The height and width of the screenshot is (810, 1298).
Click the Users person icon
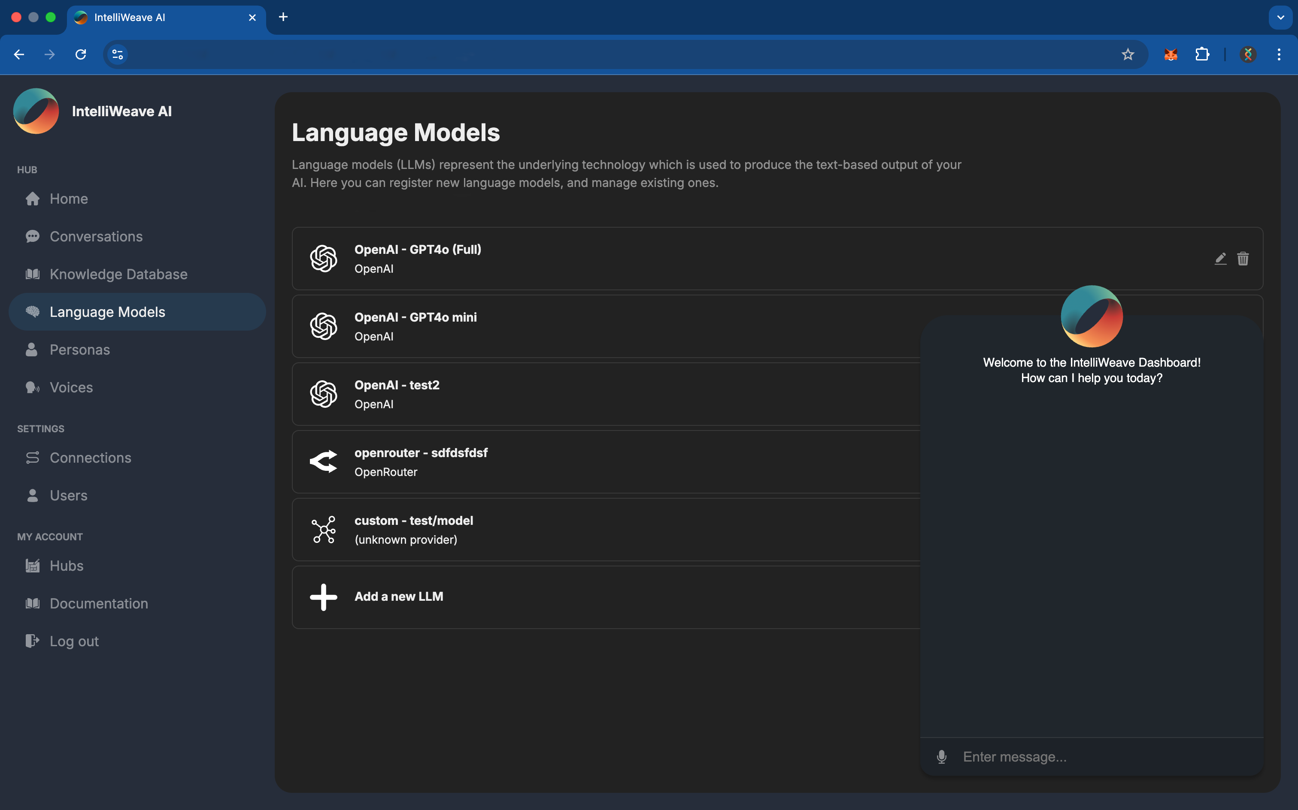point(33,496)
